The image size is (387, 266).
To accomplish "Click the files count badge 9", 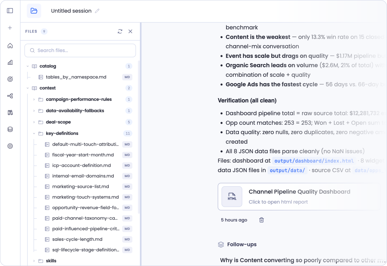I will tap(44, 31).
